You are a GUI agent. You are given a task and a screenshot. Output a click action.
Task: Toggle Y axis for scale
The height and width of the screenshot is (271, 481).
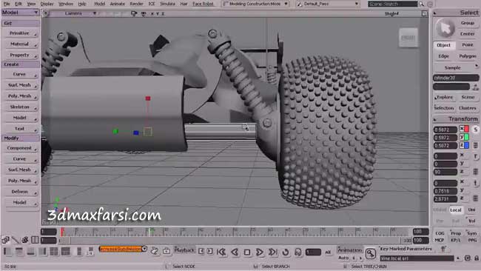[464, 137]
